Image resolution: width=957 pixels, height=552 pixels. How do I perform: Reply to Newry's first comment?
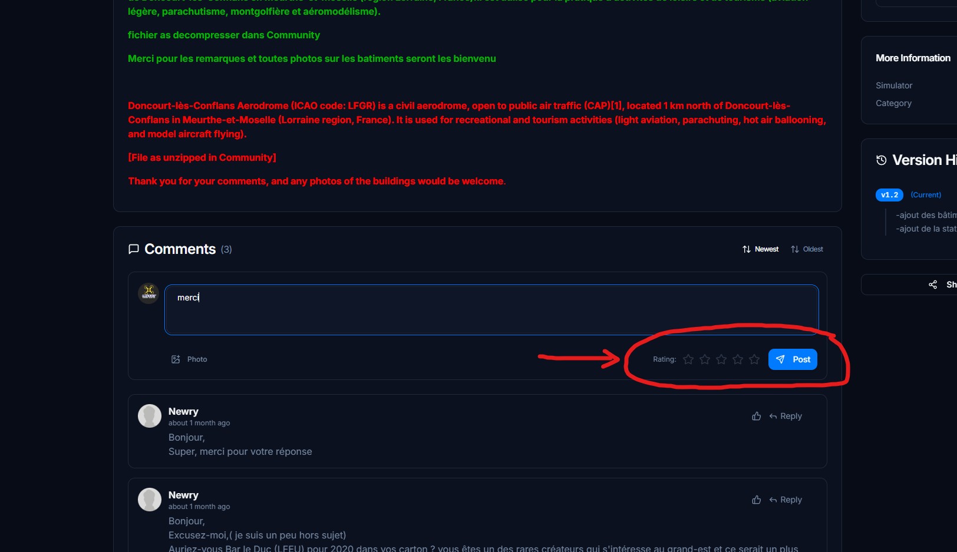pos(786,416)
